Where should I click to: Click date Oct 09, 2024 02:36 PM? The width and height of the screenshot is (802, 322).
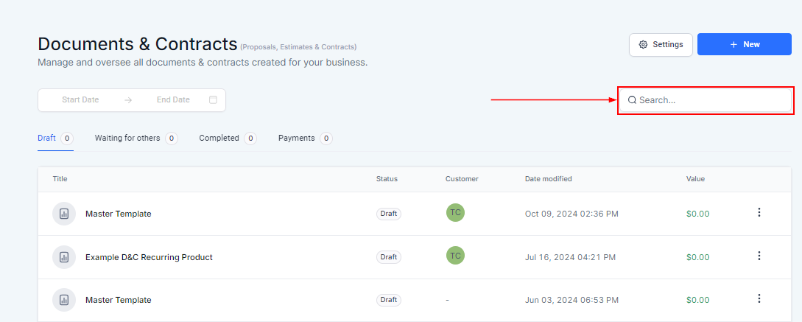click(571, 214)
